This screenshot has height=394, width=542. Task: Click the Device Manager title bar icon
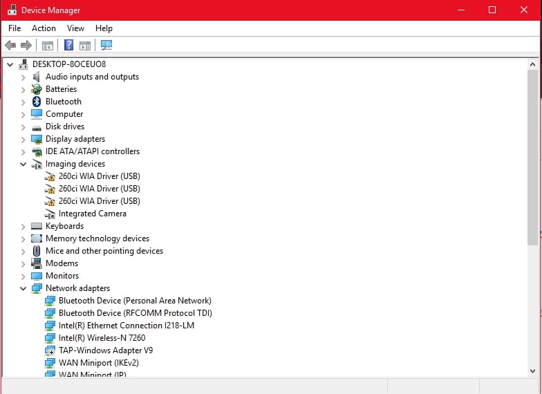coord(12,10)
